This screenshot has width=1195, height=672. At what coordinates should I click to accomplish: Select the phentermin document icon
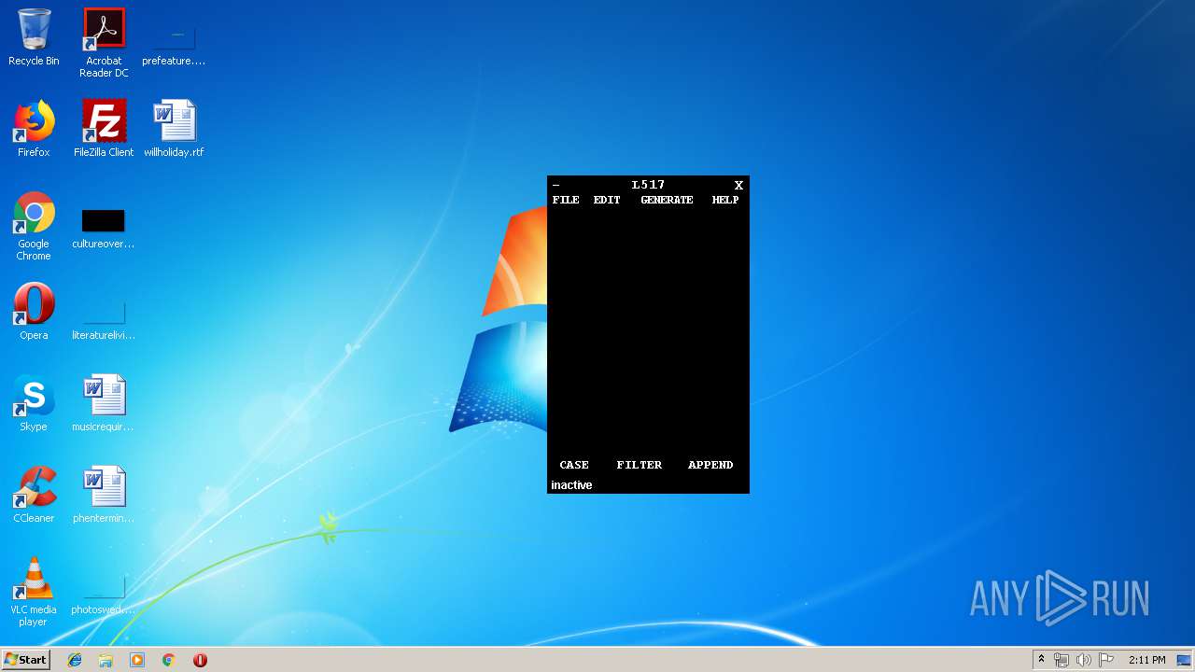[x=104, y=495]
